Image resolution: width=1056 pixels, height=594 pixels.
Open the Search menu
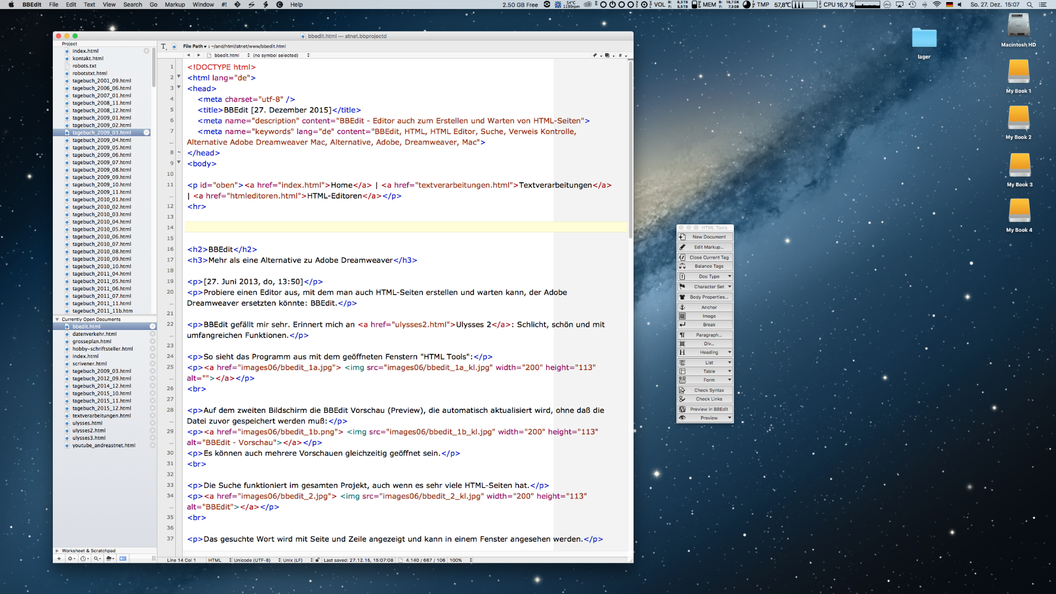click(133, 5)
